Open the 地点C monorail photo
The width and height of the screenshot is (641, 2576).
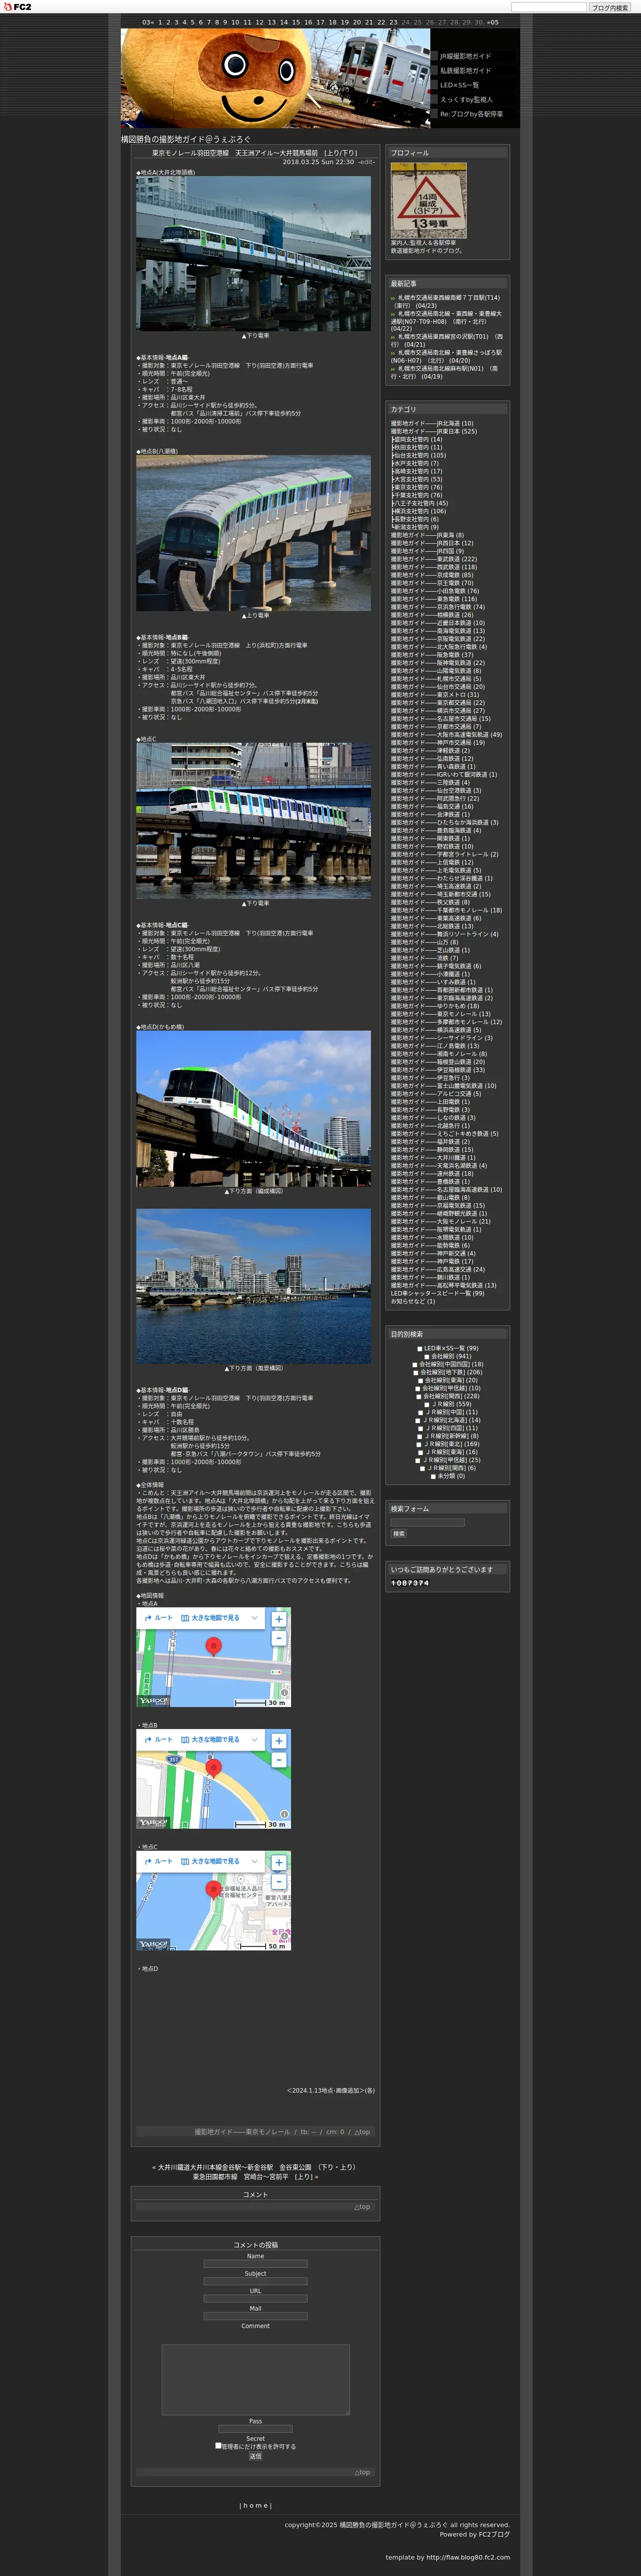253,821
